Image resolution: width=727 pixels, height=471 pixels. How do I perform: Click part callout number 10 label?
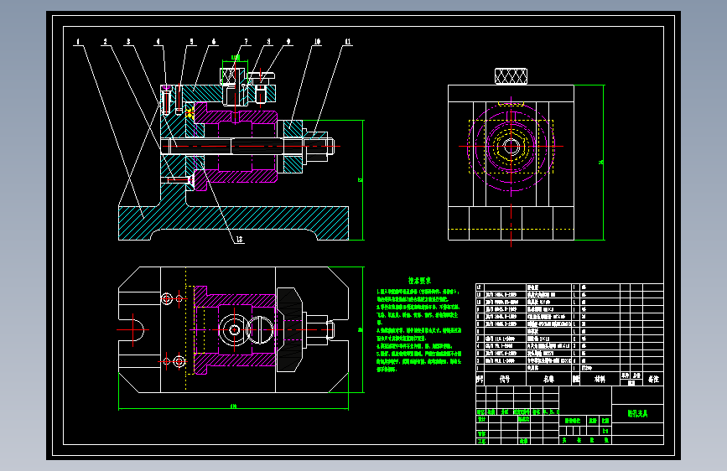pos(317,42)
